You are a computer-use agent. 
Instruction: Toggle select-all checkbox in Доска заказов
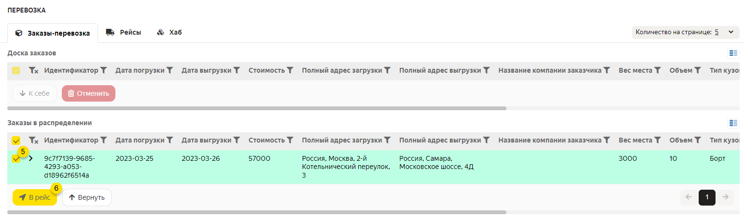click(x=16, y=71)
